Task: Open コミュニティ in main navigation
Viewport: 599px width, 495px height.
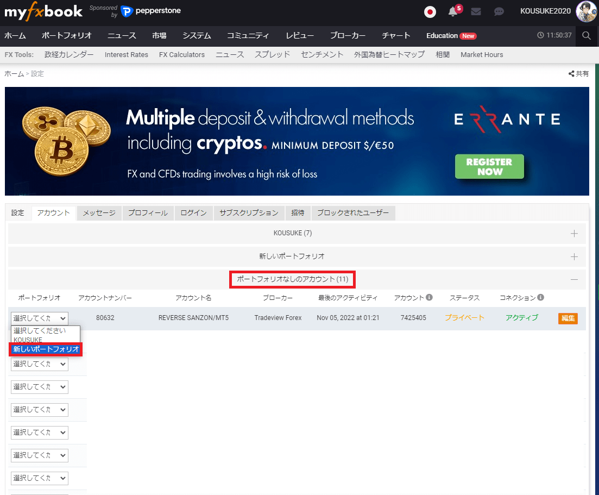Action: [248, 35]
